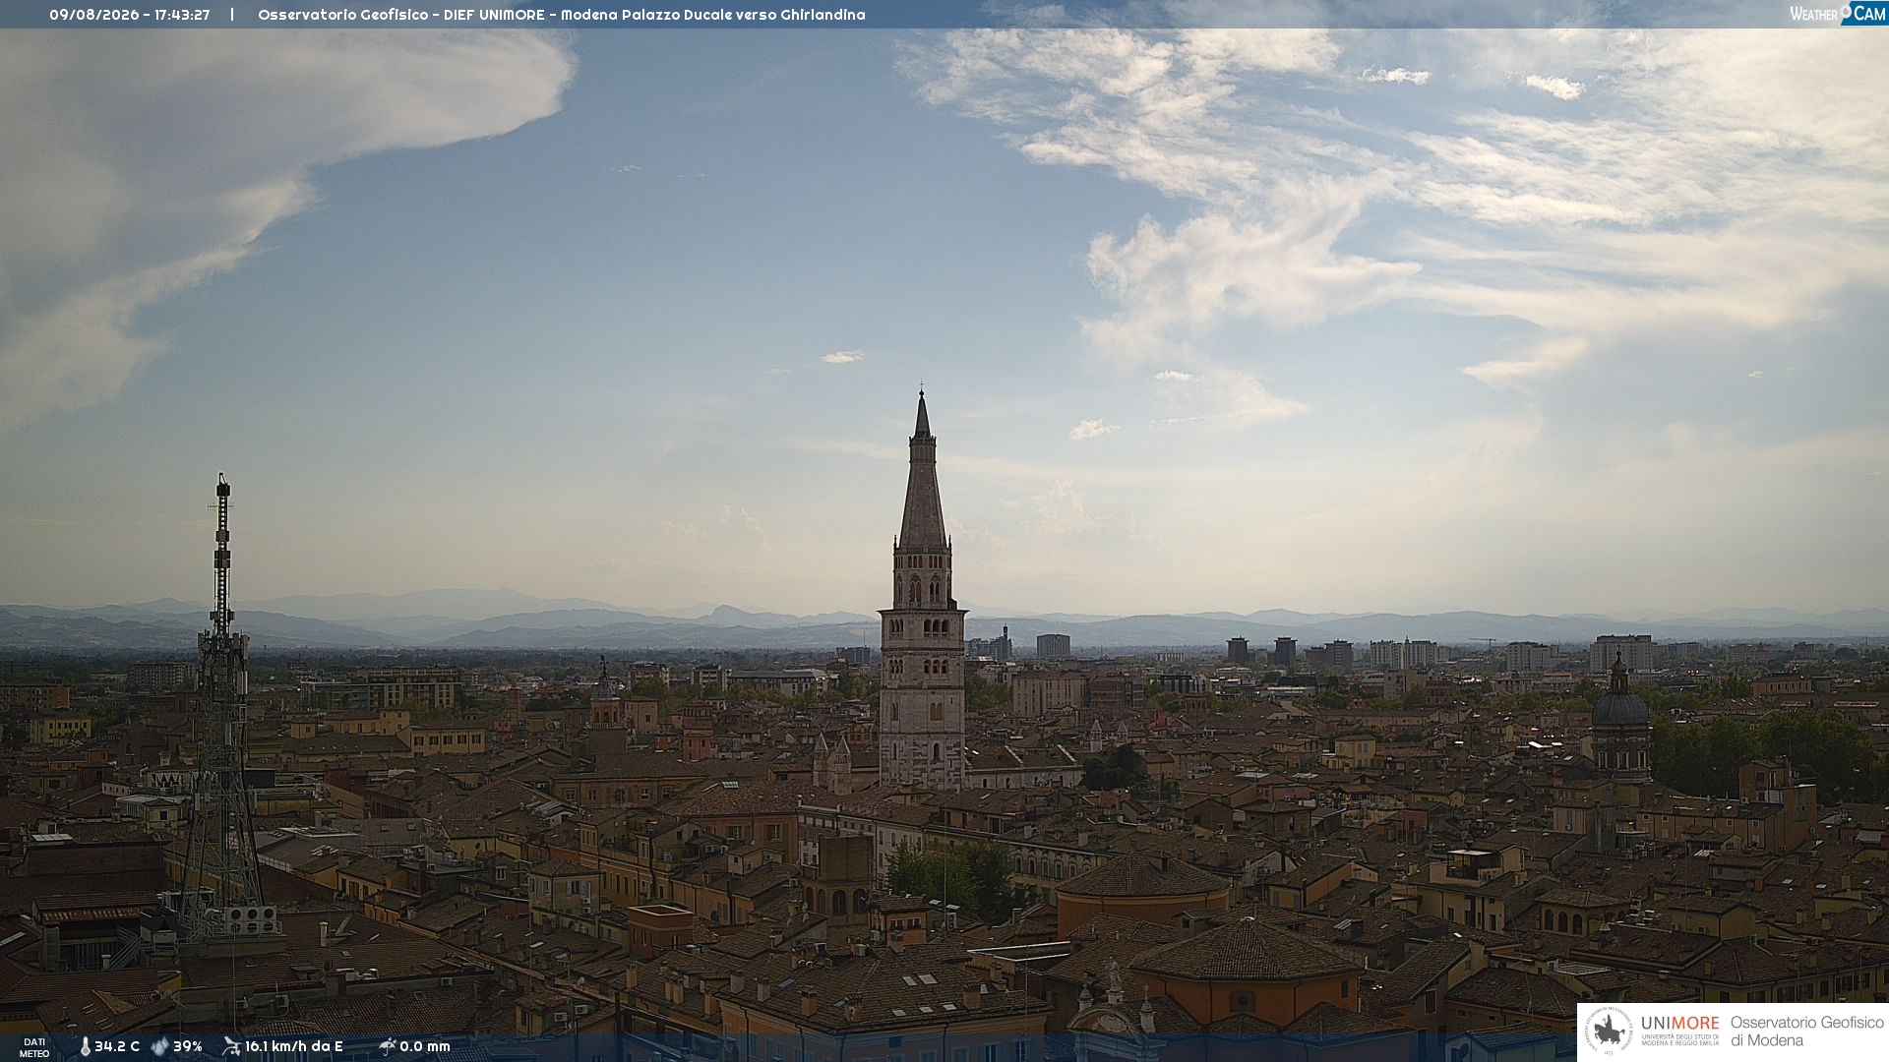
Task: Click the DATI METEO label
Action: click(34, 1047)
